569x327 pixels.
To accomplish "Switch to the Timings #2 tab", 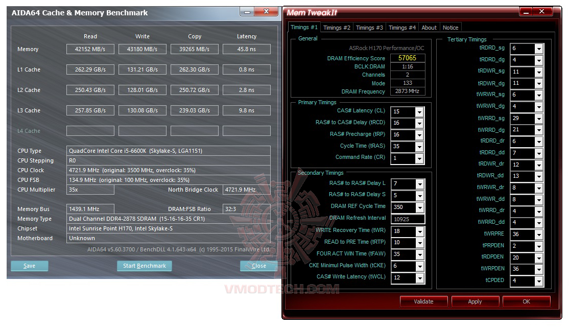I will 337,28.
